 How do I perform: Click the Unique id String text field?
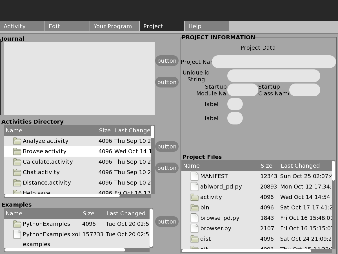(x=273, y=76)
